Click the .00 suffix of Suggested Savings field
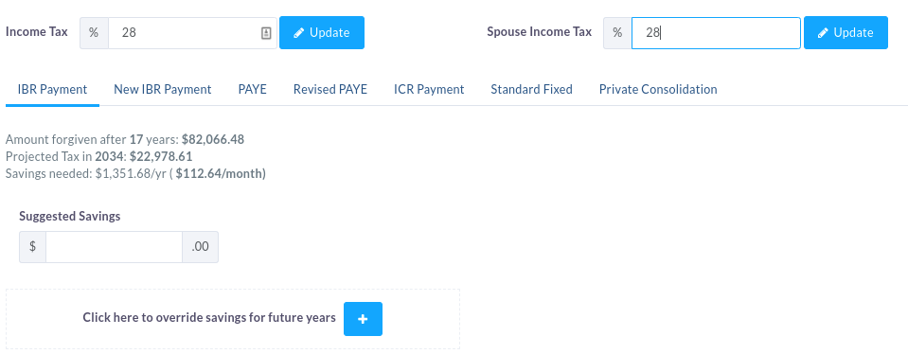 (201, 247)
